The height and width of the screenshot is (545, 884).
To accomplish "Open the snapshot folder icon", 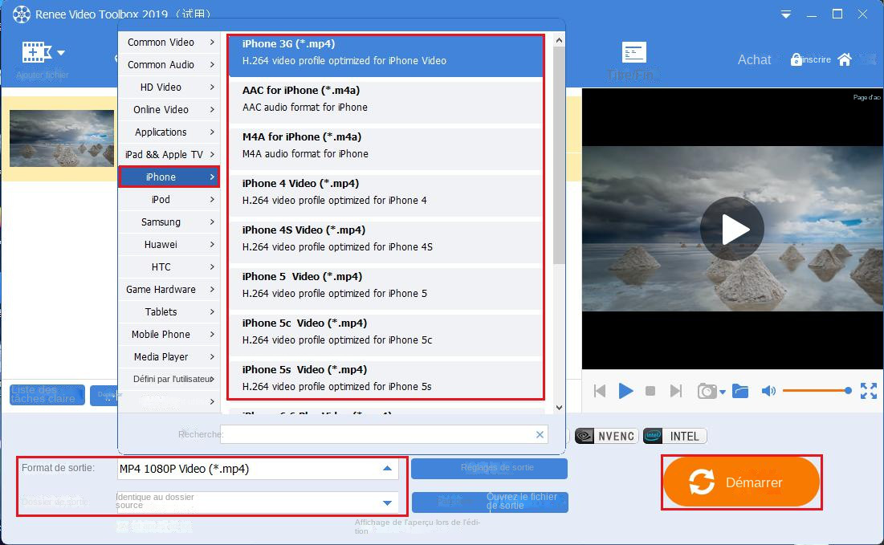I will tap(740, 391).
